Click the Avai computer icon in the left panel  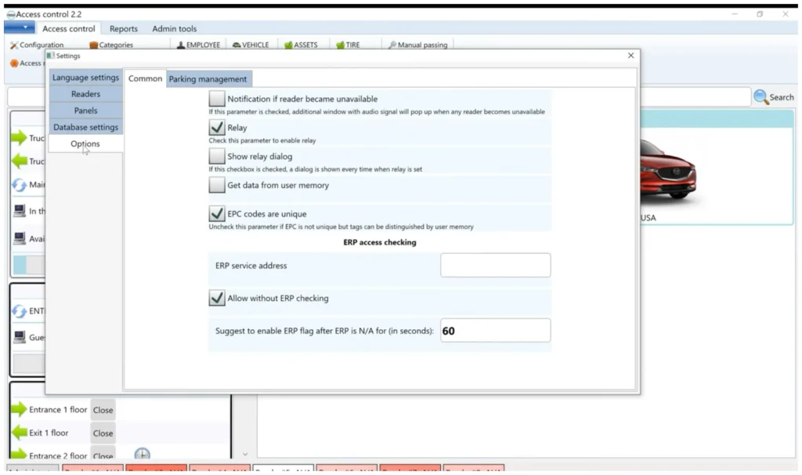[x=20, y=238]
